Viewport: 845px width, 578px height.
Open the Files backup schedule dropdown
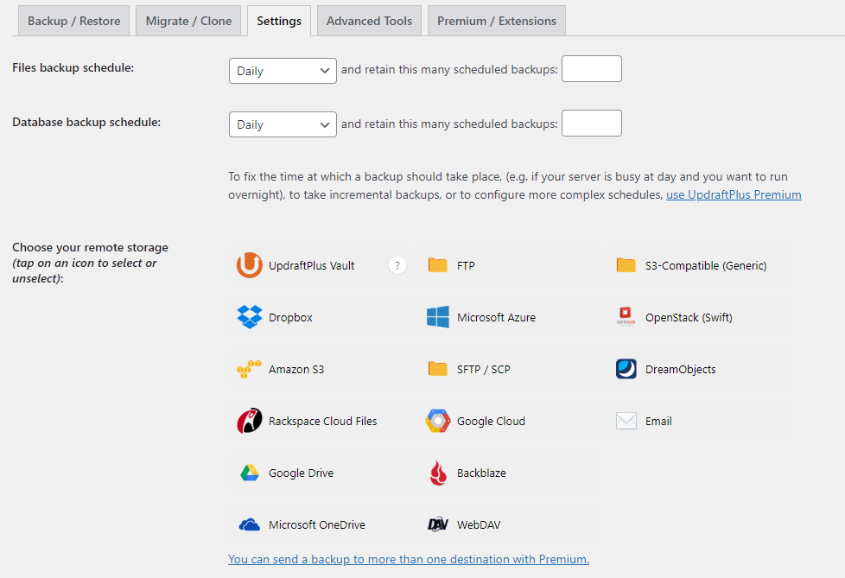[283, 71]
